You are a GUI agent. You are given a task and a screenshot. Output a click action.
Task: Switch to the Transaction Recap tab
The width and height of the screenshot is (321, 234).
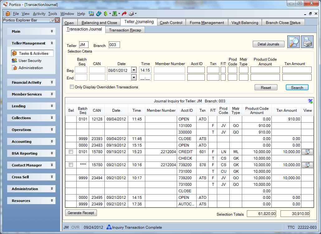125,30
